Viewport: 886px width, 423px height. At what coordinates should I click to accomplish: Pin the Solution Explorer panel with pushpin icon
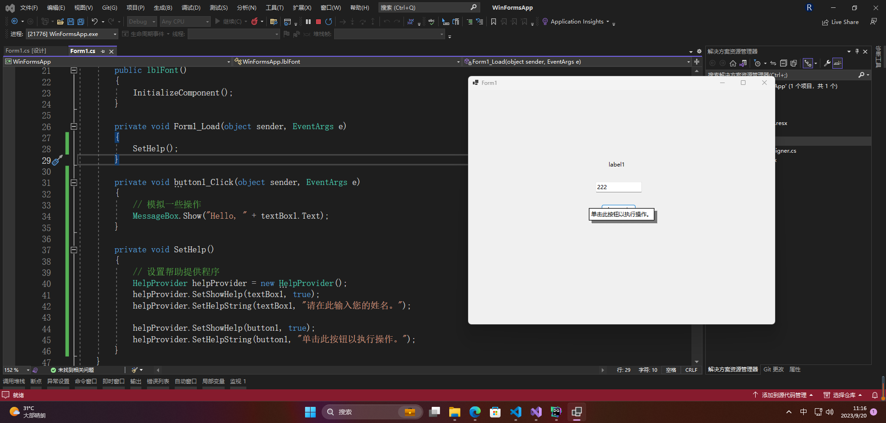(857, 51)
